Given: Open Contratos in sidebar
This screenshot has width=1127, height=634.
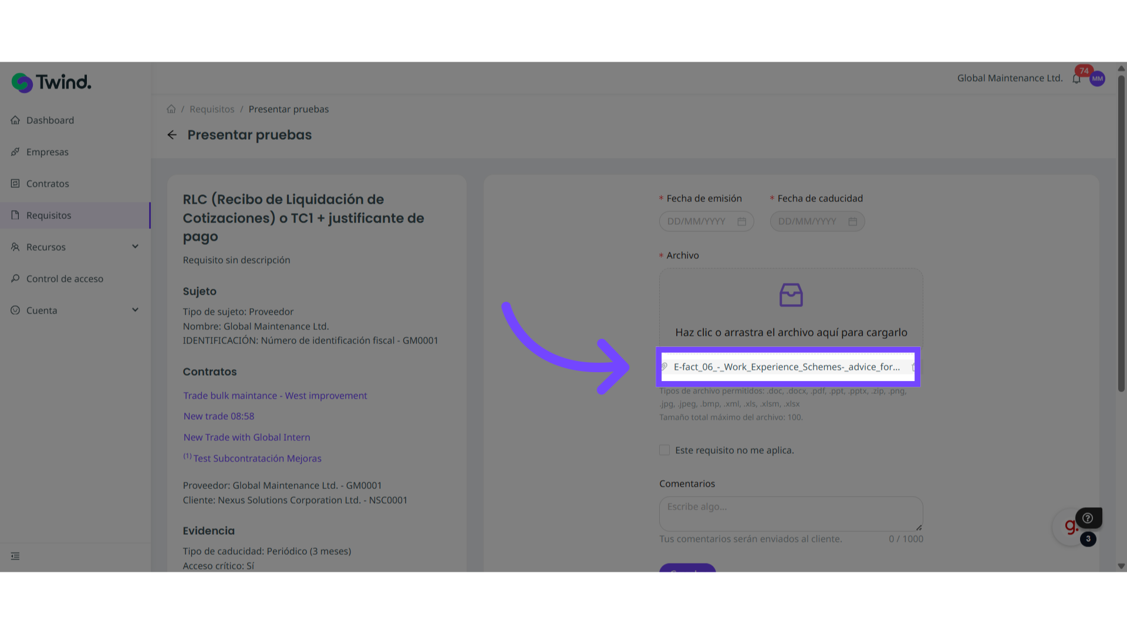Looking at the screenshot, I should coord(48,184).
